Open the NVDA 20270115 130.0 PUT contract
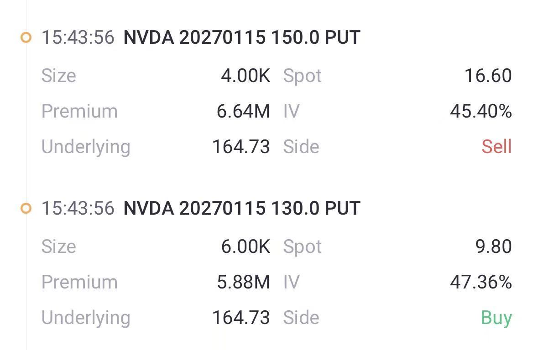Viewport: 538px width, 350px height. (242, 208)
